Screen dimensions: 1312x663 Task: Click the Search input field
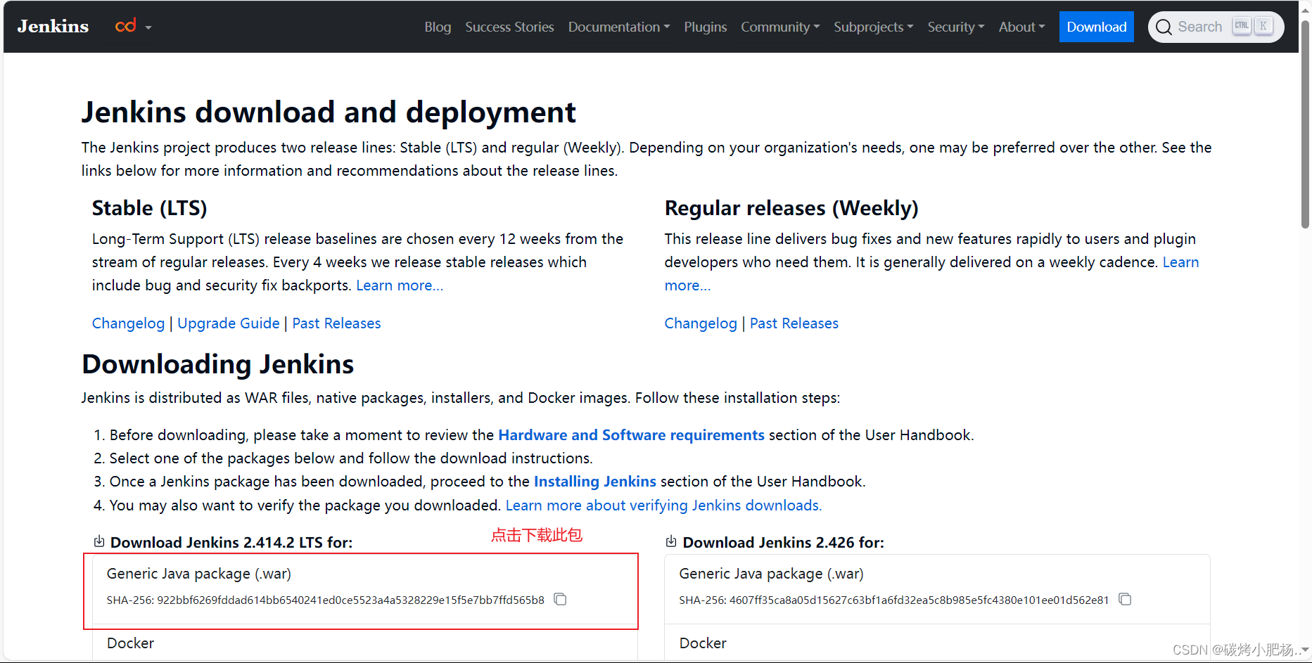1216,27
